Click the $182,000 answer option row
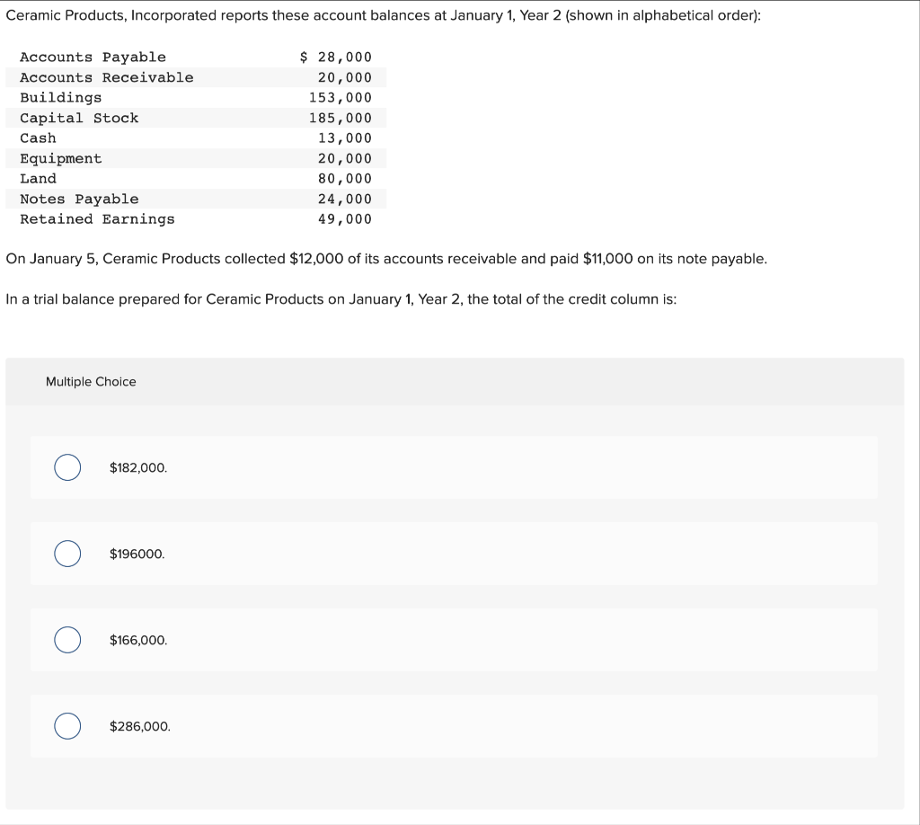This screenshot has width=920, height=825. (x=454, y=467)
